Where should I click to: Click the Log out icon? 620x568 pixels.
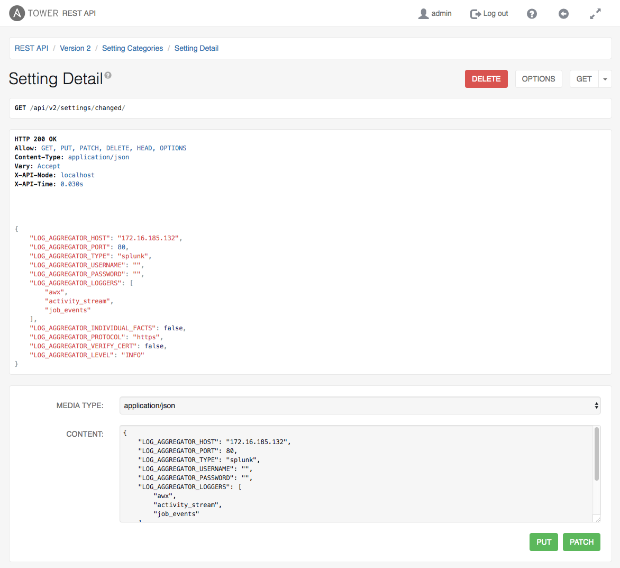475,14
